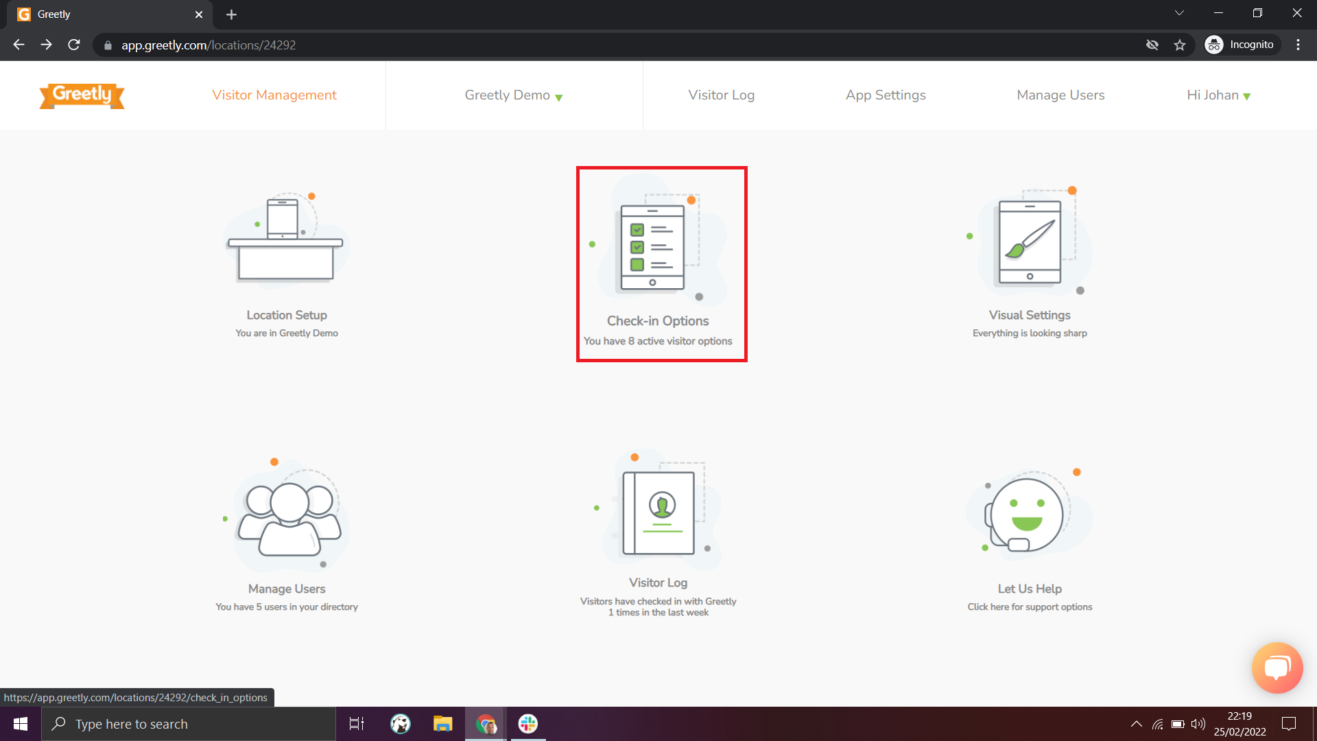This screenshot has height=741, width=1317.
Task: Open Manage Users in top navigation
Action: 1060,95
